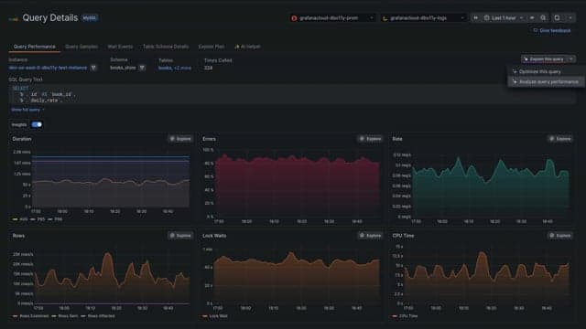
Task: Click the filter icon next to instance
Action: tap(93, 68)
